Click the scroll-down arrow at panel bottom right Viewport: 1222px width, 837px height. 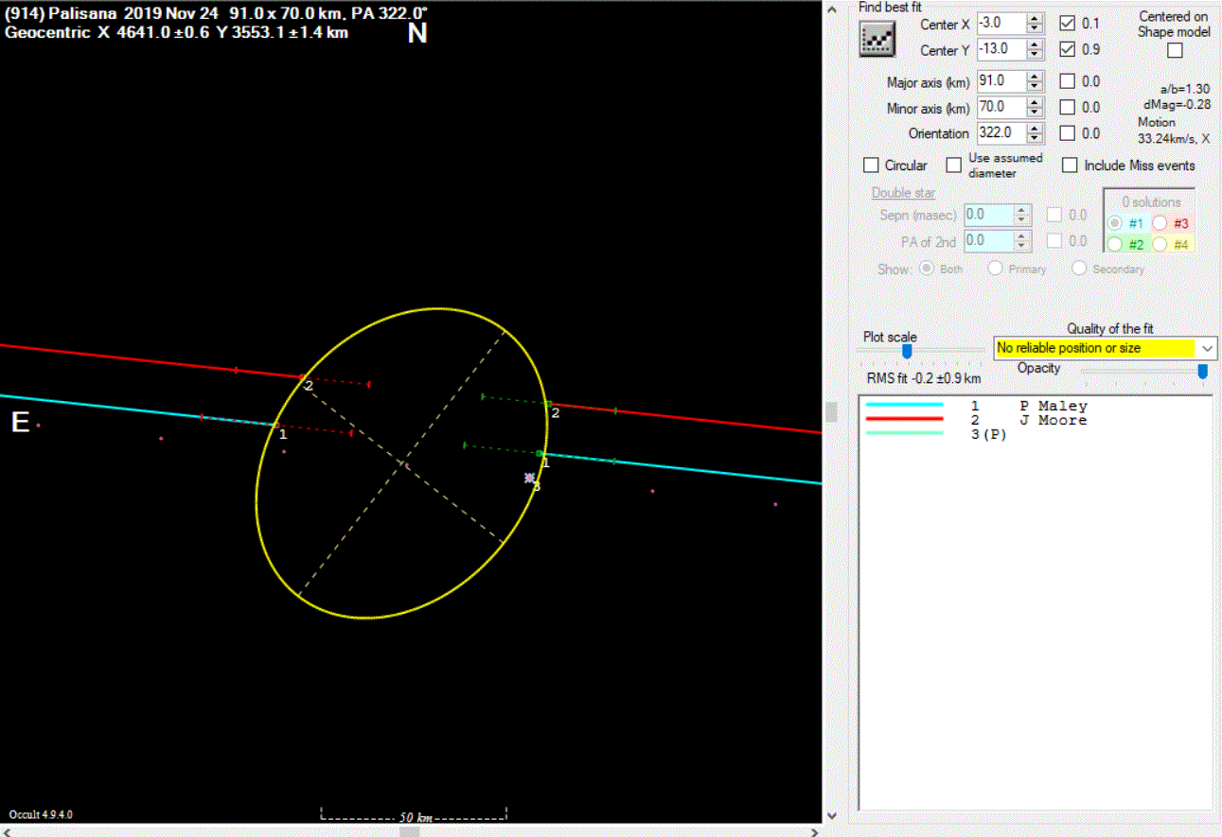coord(830,813)
